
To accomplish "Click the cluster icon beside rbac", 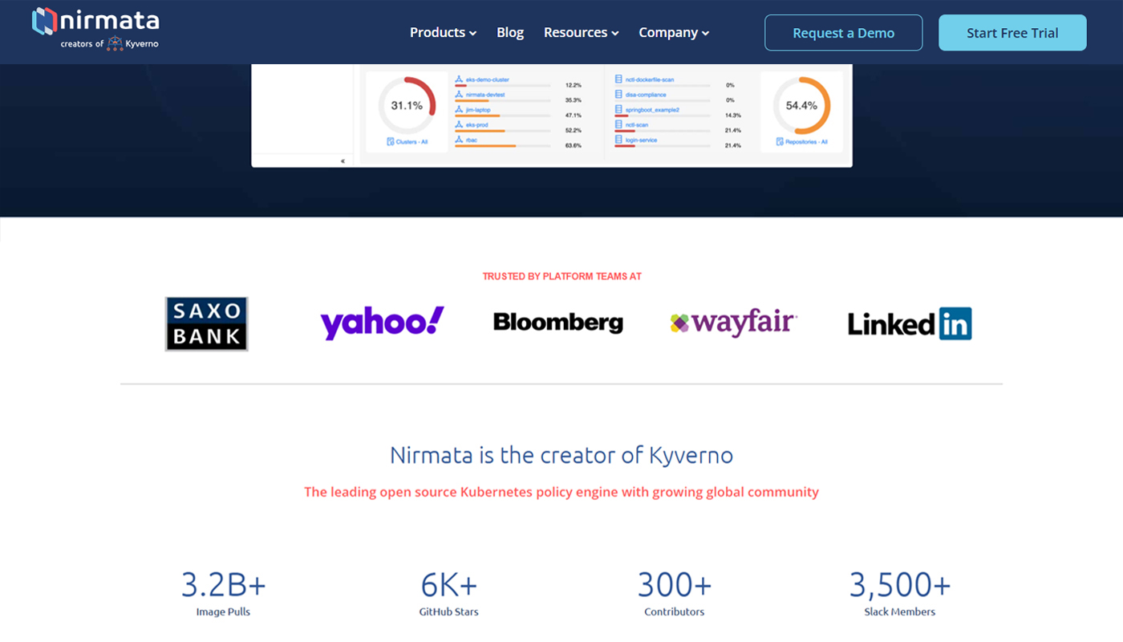I will point(460,139).
